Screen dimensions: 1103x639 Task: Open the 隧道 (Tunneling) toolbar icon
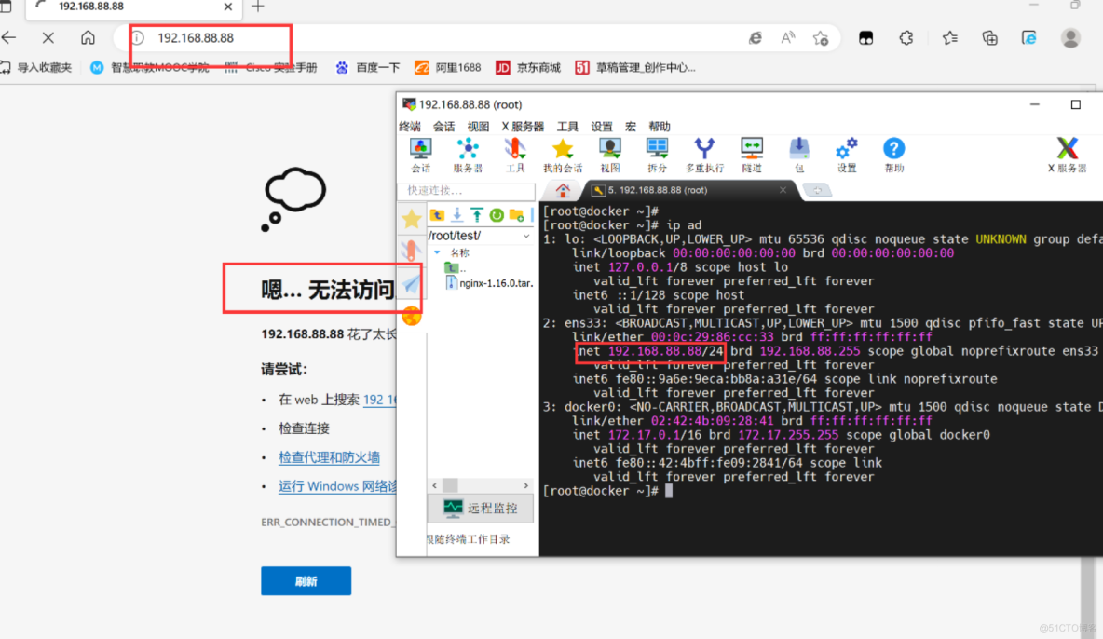(x=751, y=155)
